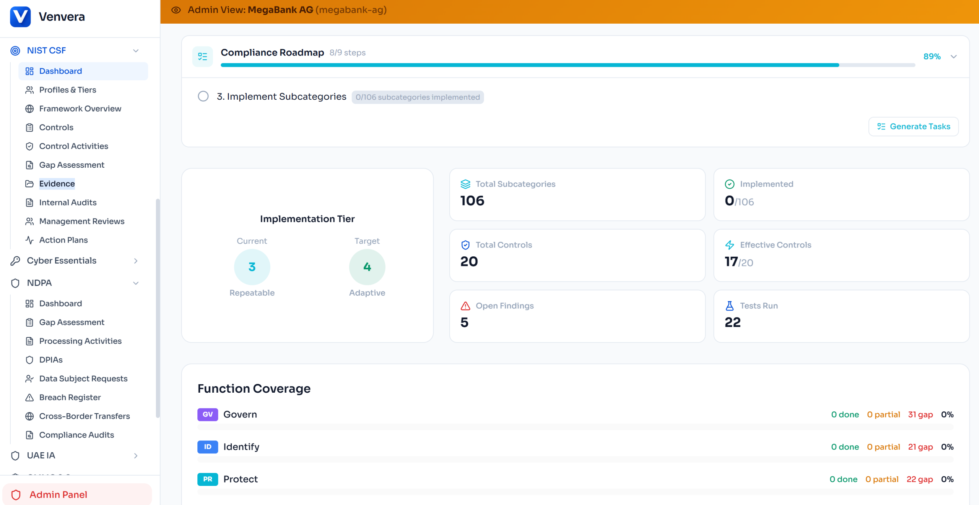Click the Compliance Roadmap progress bar
This screenshot has width=979, height=505.
(x=568, y=65)
